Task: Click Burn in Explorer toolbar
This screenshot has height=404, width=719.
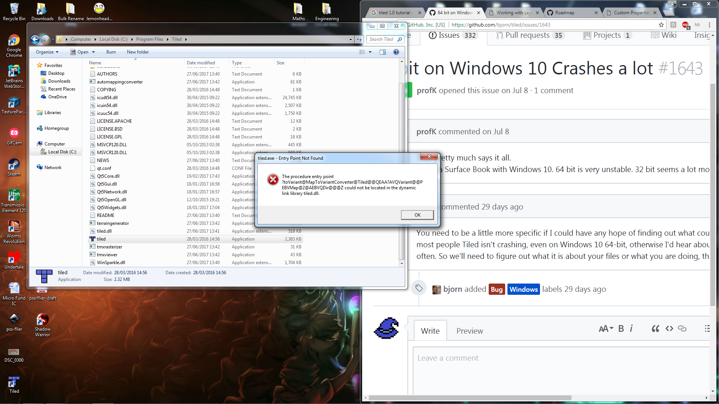Action: pyautogui.click(x=111, y=52)
